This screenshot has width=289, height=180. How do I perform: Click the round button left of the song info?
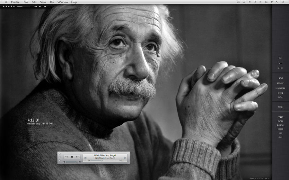pos(85,158)
